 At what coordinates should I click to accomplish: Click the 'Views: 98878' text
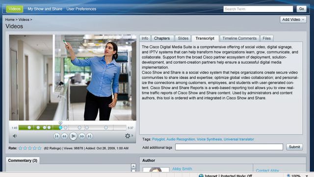click(73, 148)
